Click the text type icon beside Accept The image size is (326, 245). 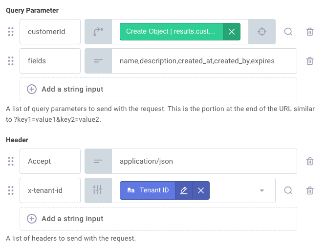point(98,161)
